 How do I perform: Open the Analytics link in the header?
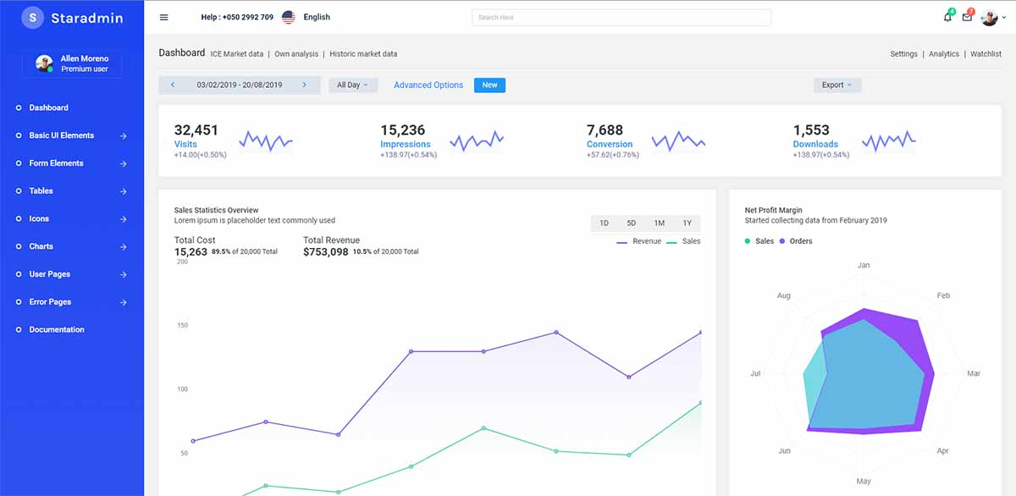tap(943, 53)
